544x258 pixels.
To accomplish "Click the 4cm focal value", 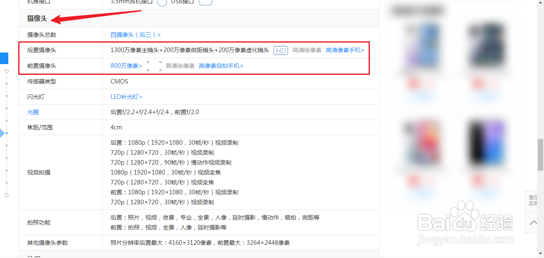I will point(116,127).
